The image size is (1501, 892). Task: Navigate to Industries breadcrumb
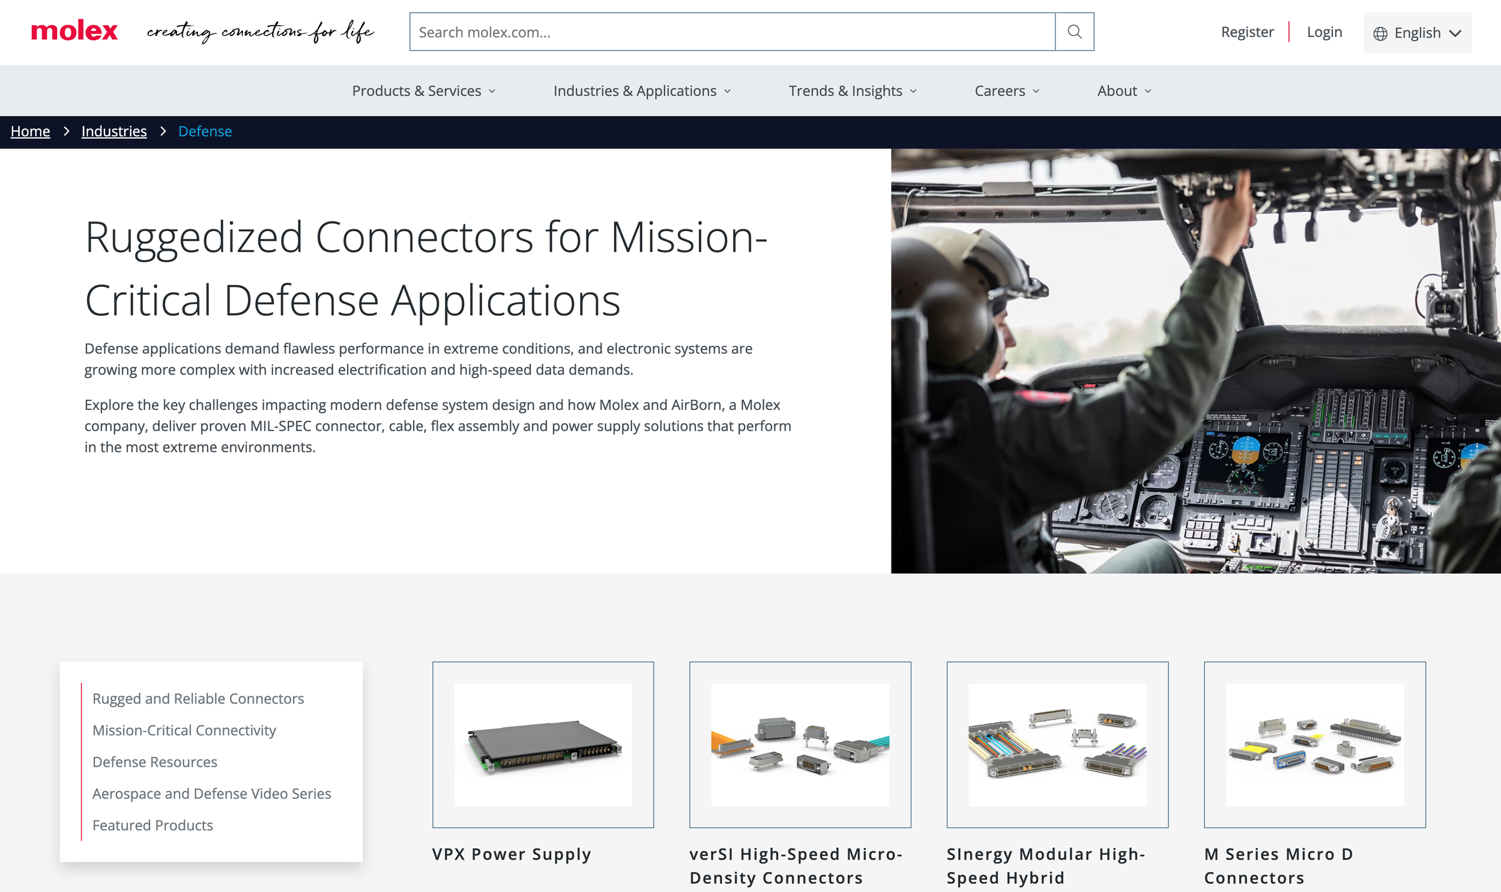pos(113,131)
